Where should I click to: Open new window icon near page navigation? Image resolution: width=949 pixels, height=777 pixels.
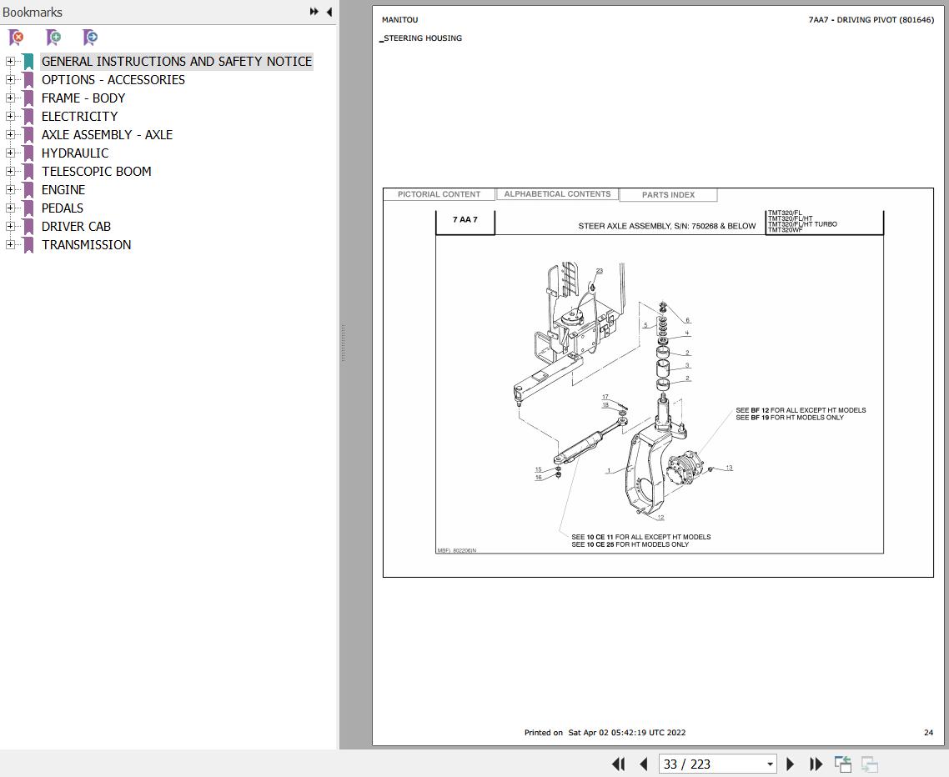pyautogui.click(x=842, y=764)
